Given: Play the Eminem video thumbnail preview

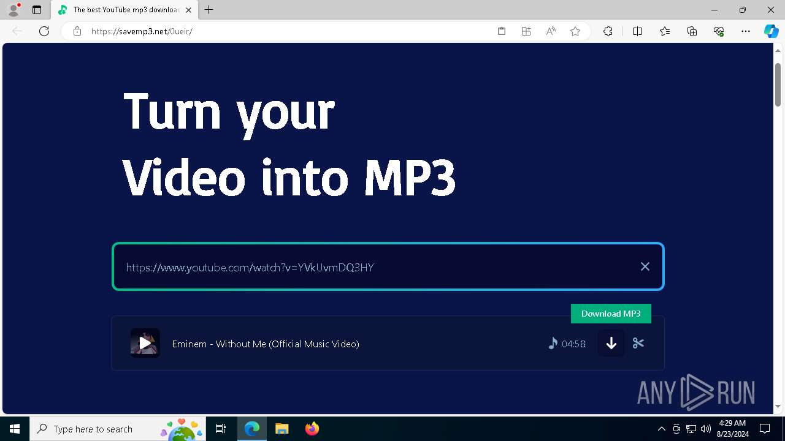Looking at the screenshot, I should point(145,343).
